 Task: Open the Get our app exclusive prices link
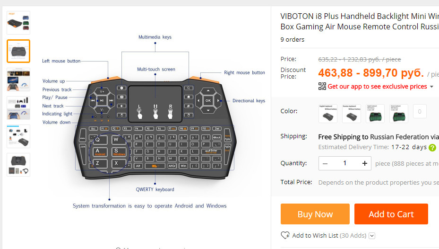pyautogui.click(x=377, y=87)
